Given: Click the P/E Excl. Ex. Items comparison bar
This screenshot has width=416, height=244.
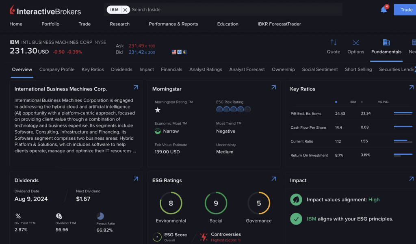Looking at the screenshot, I should coord(403,114).
